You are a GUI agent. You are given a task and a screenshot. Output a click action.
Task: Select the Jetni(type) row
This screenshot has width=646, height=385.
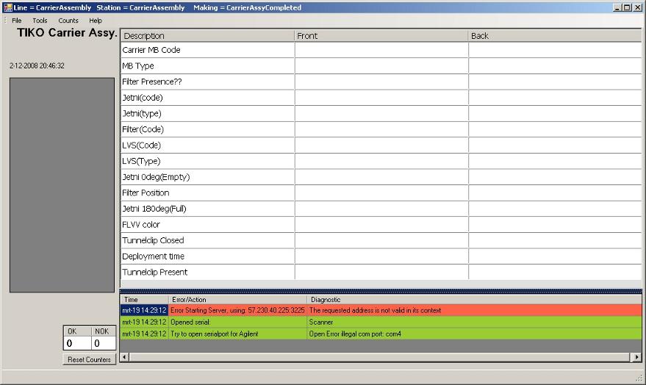(x=381, y=113)
